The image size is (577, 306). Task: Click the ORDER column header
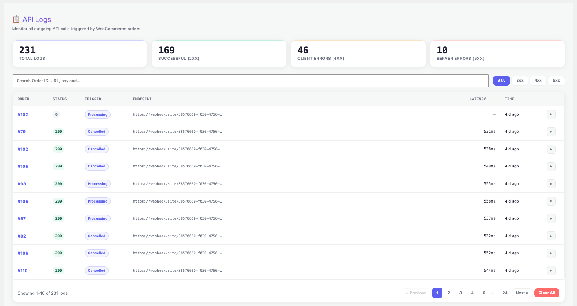pyautogui.click(x=23, y=99)
